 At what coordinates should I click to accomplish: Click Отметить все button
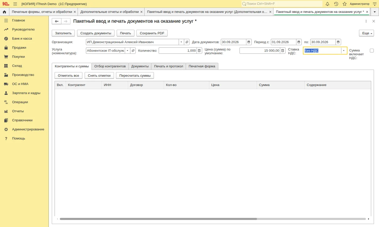pos(68,76)
